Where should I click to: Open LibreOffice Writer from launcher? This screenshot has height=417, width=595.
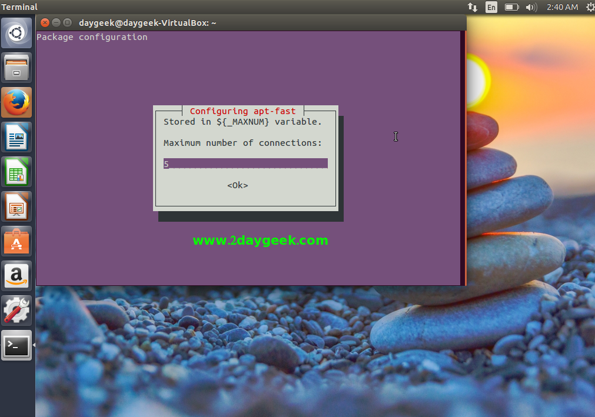pos(16,137)
